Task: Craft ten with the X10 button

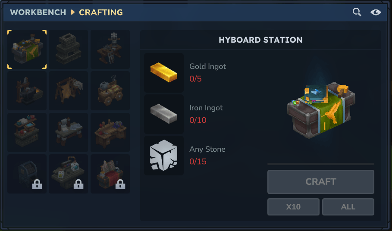Action: 294,207
